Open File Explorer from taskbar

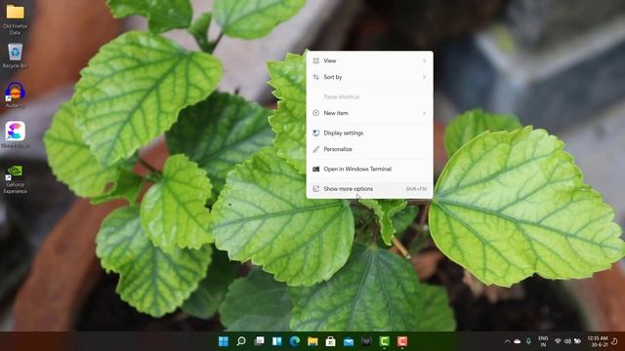pyautogui.click(x=312, y=341)
